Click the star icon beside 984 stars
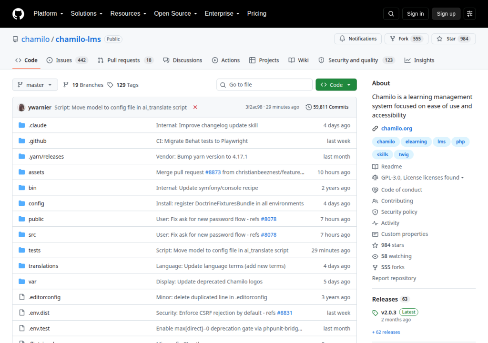 tap(375, 245)
